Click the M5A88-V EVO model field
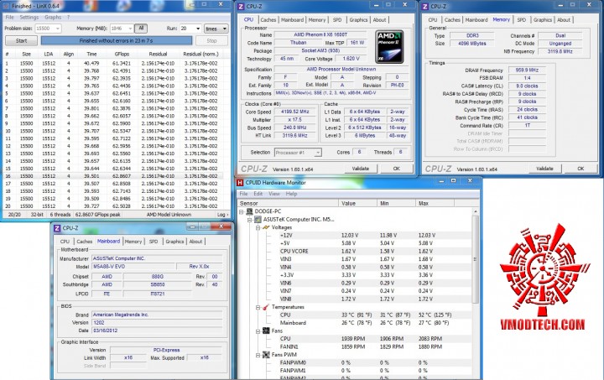This screenshot has height=380, width=604. pyautogui.click(x=133, y=267)
